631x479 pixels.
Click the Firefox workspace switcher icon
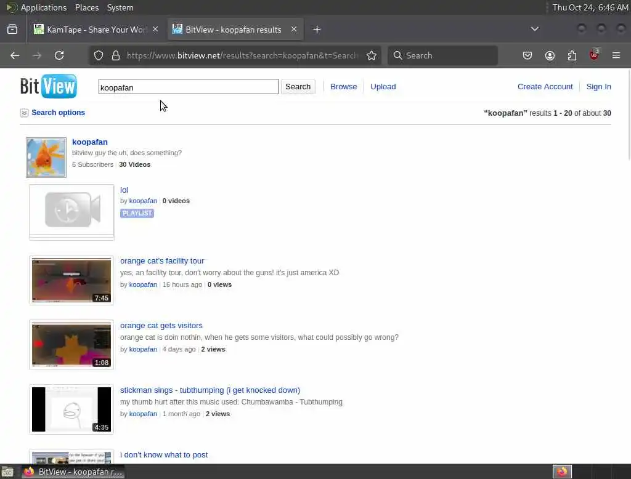(x=562, y=472)
